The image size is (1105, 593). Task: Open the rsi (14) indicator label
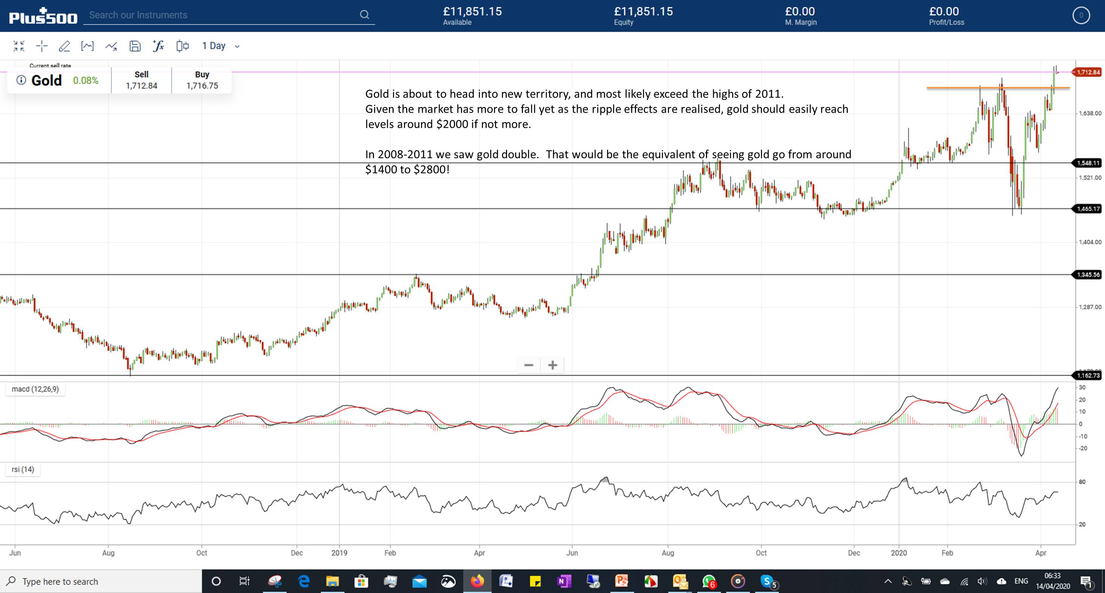pos(23,469)
